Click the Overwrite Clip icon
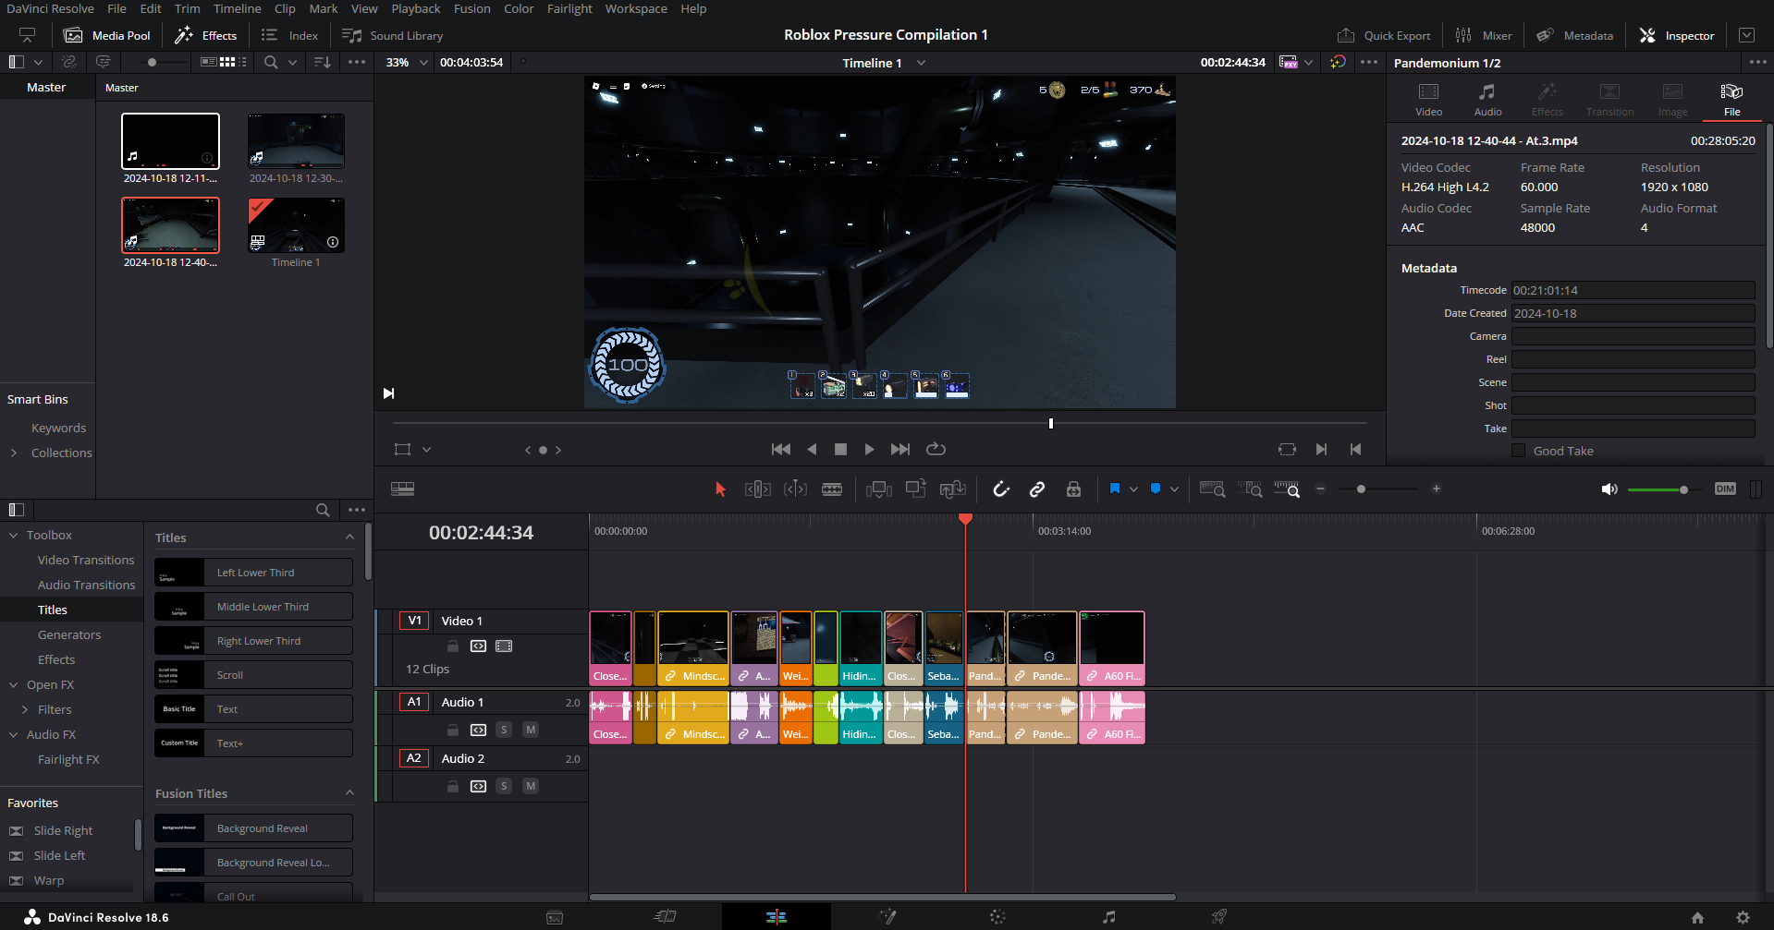This screenshot has height=930, width=1774. coord(916,489)
